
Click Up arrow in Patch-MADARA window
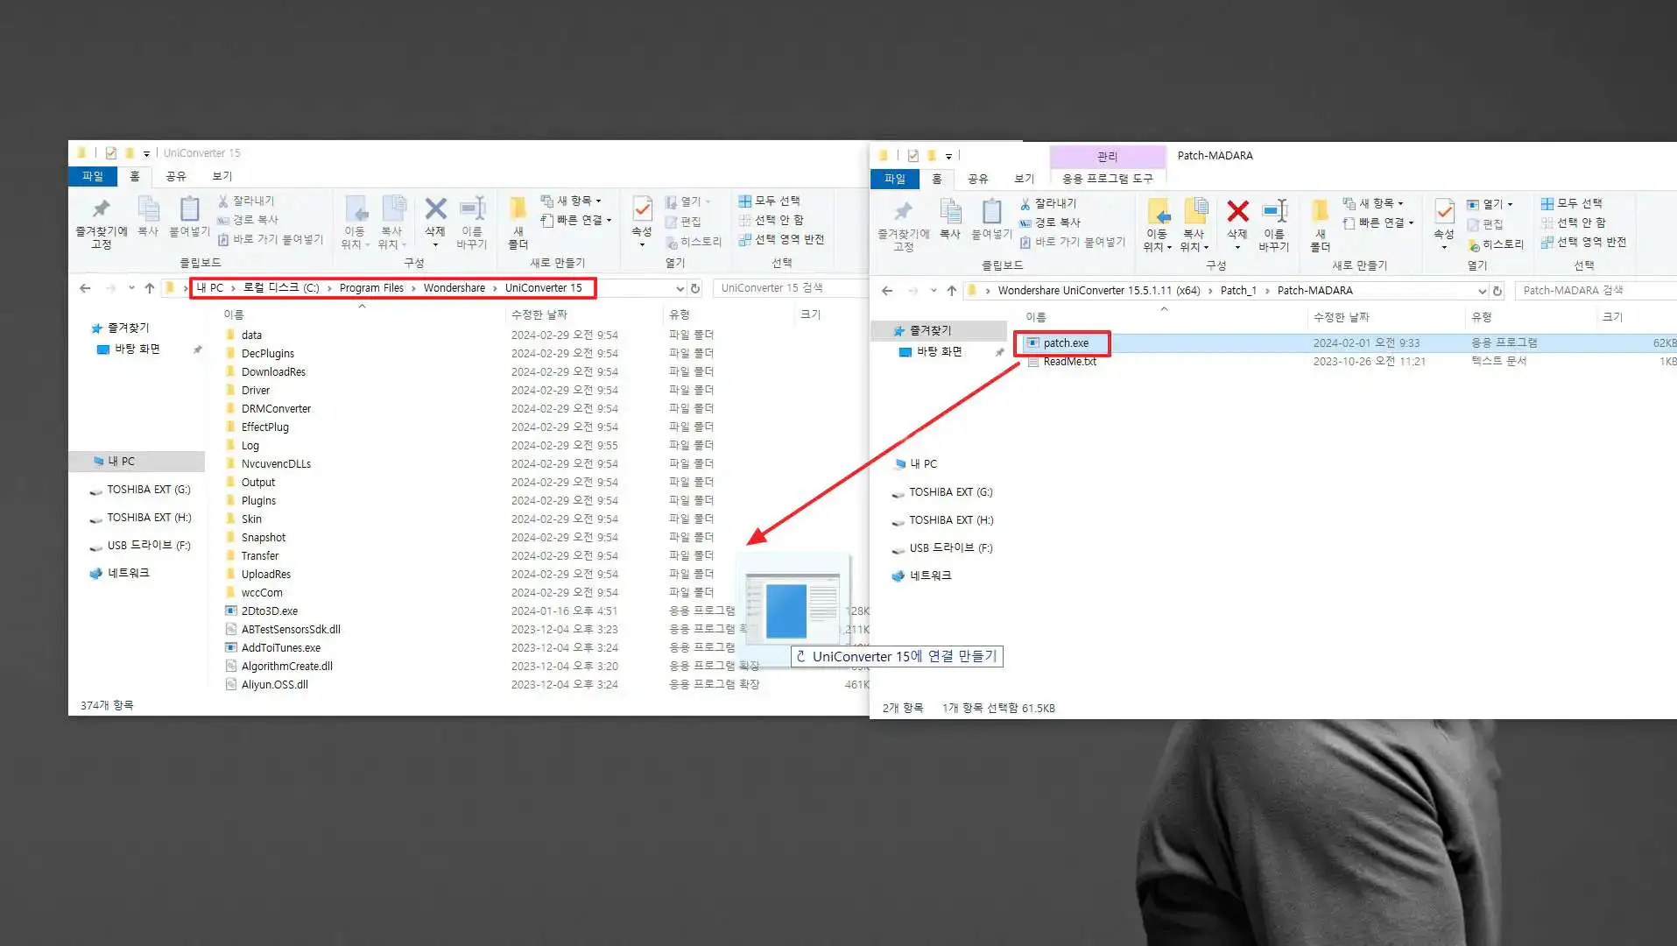[952, 291]
